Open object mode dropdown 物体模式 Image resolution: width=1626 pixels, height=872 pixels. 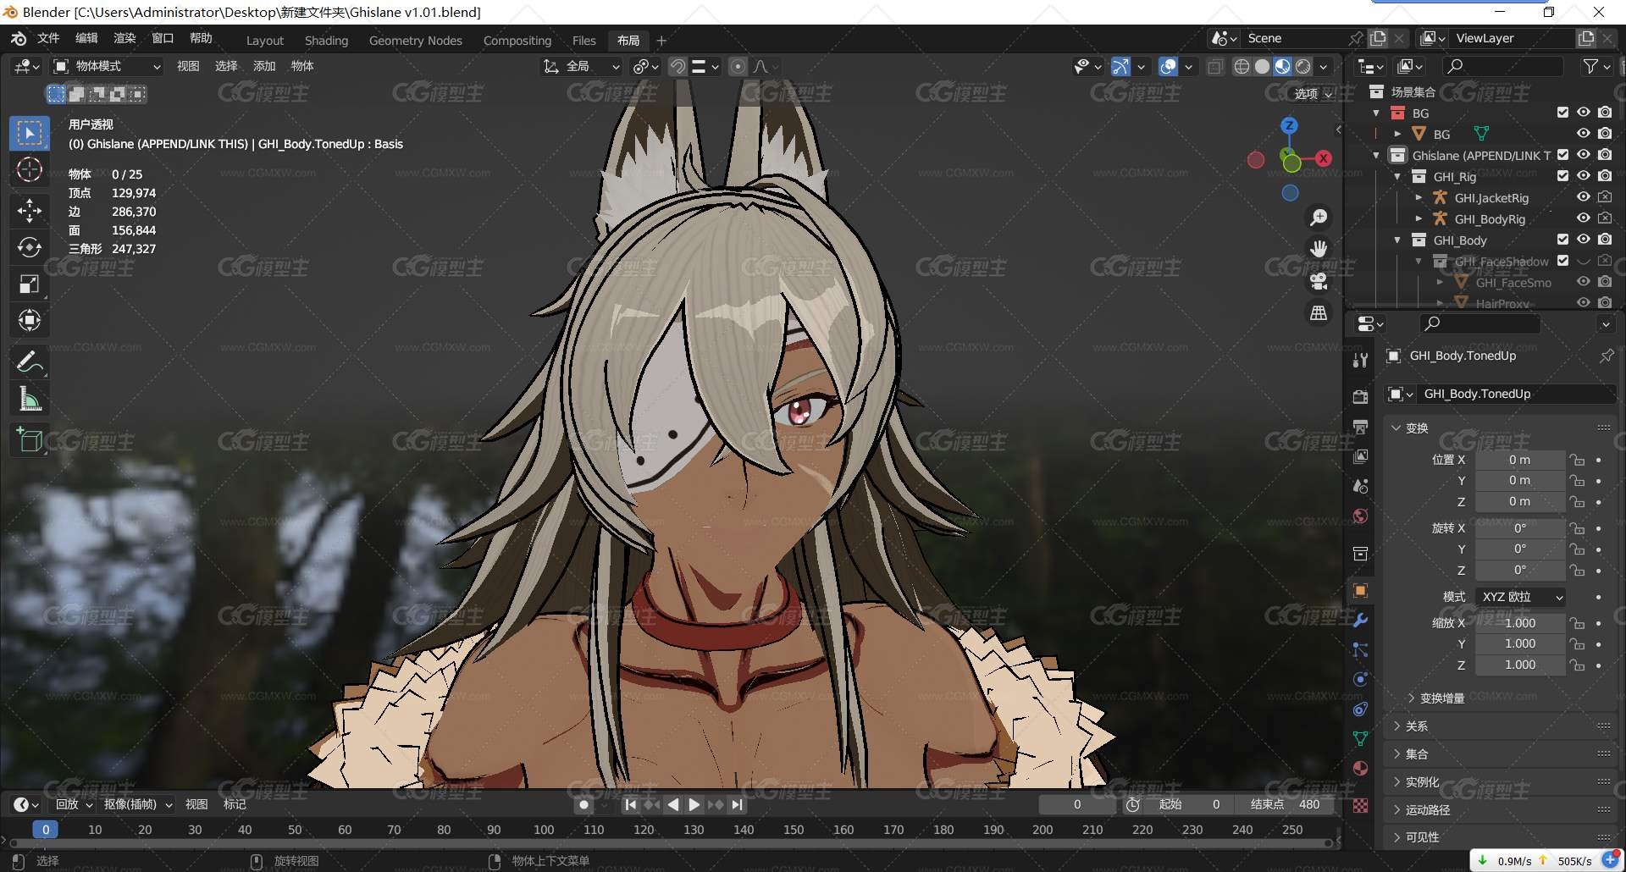point(108,66)
